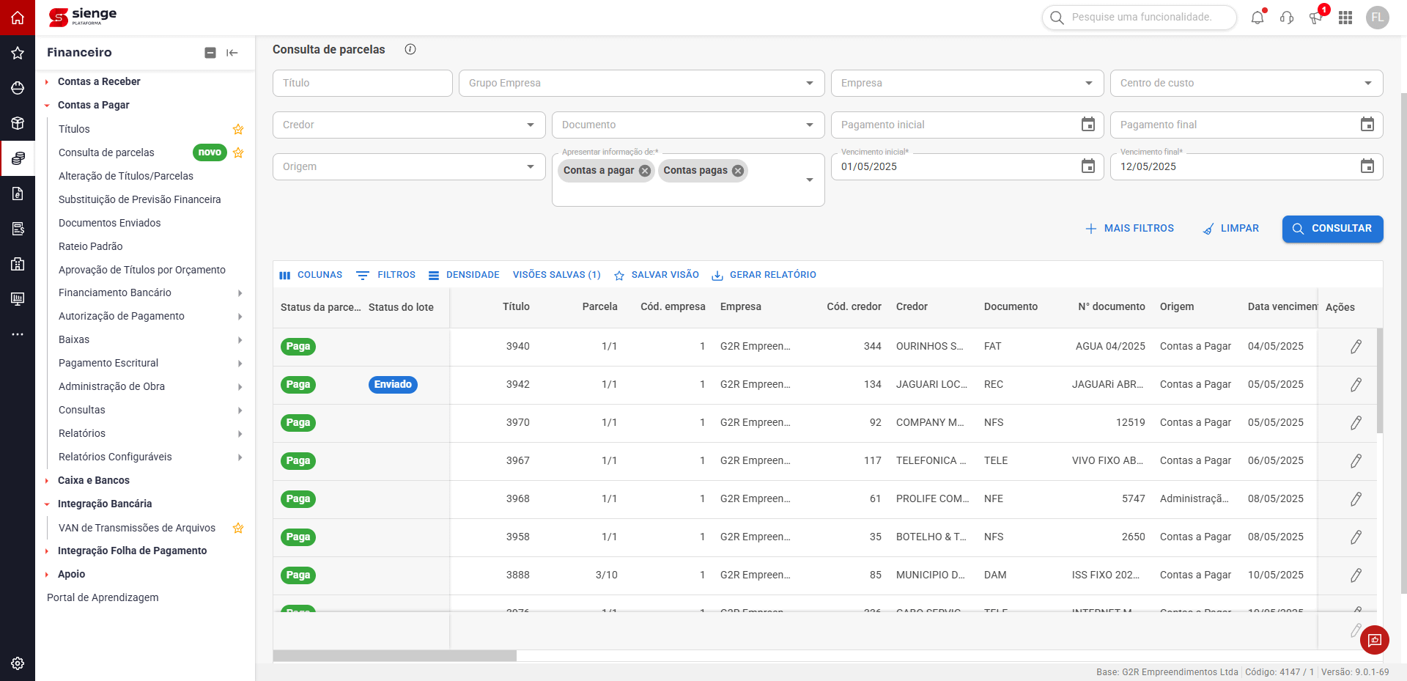Open Pagamento final calendar icon
This screenshot has width=1407, height=681.
[x=1367, y=125]
